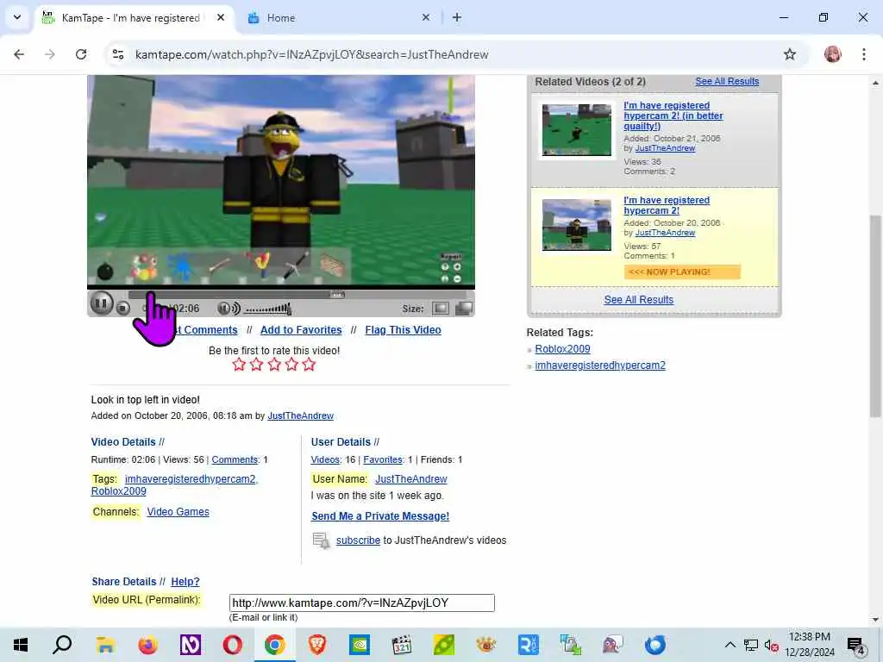Open See All Results at top of related videos

(727, 81)
